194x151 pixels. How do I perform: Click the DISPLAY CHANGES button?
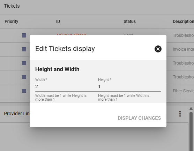(139, 118)
